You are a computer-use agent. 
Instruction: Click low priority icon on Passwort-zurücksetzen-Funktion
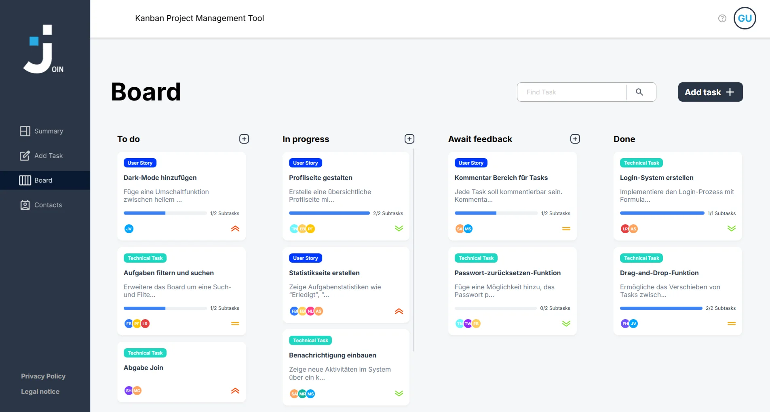tap(566, 324)
